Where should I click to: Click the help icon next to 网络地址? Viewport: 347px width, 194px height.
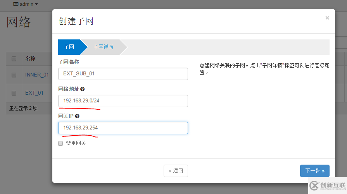[82, 89]
